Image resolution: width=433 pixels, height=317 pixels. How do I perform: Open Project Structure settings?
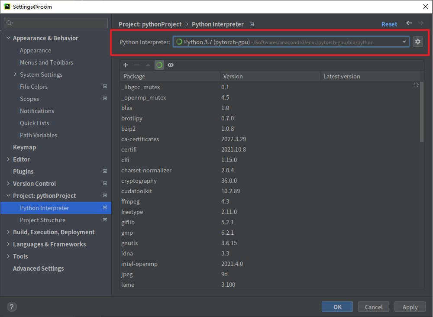tap(42, 220)
